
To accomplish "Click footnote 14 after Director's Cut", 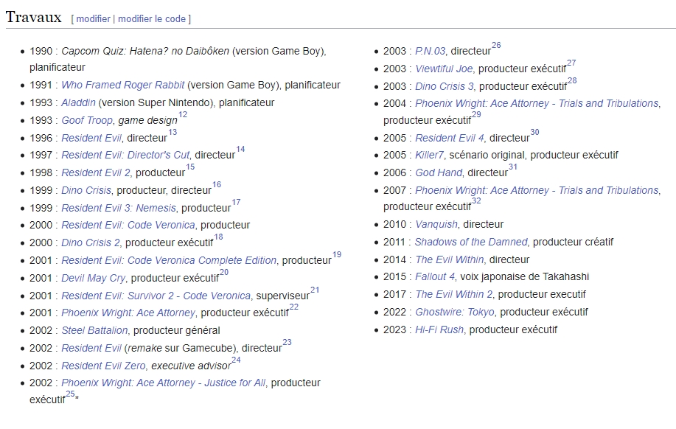I will coord(240,149).
